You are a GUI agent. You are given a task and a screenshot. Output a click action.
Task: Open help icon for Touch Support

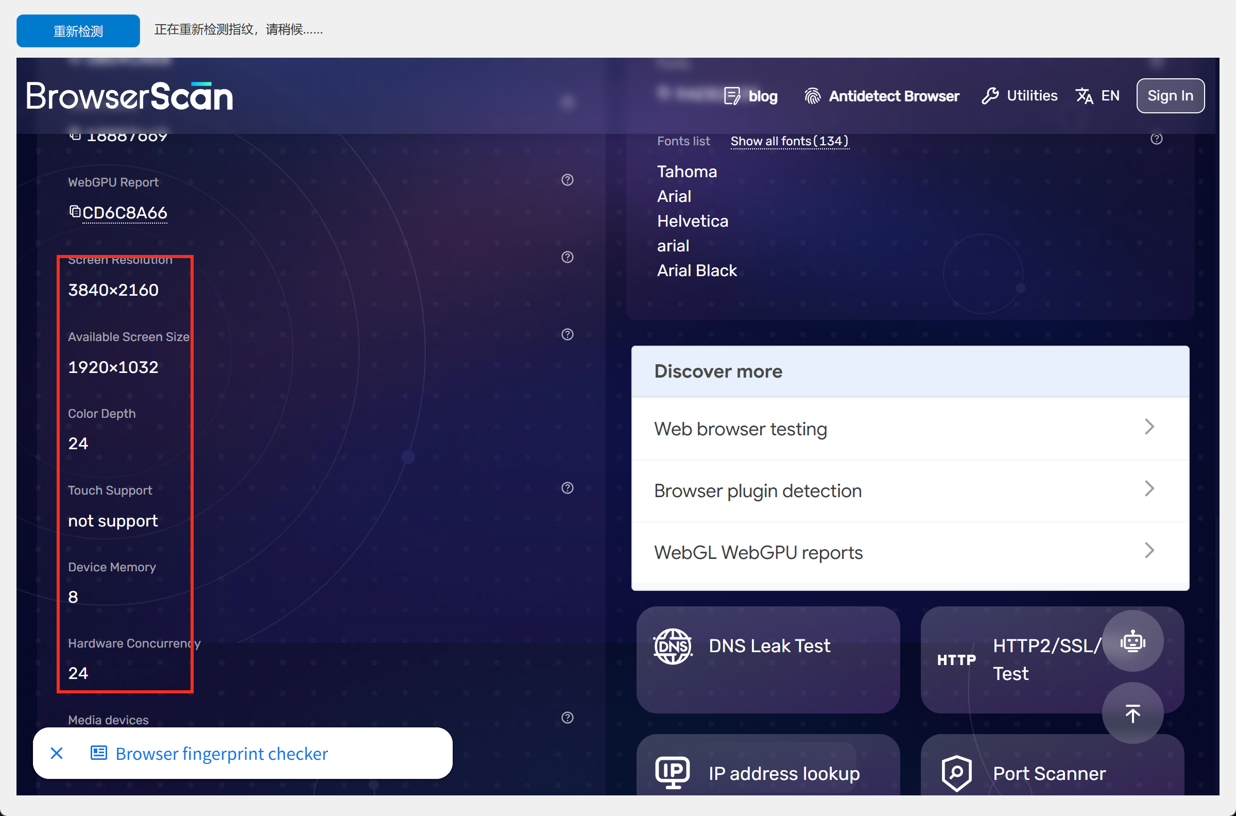point(567,488)
